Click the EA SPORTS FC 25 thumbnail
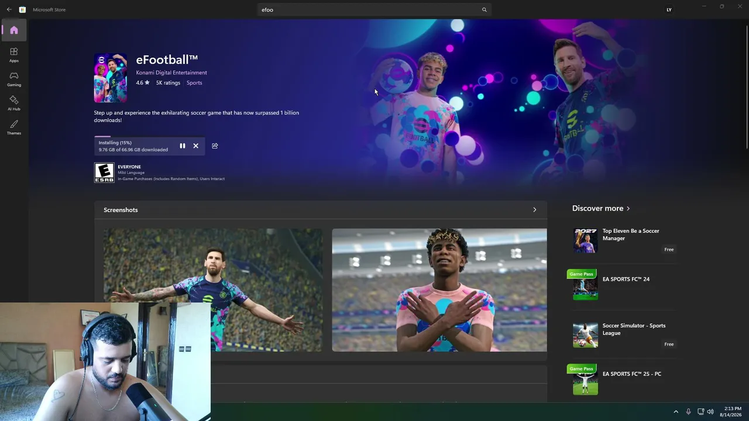The height and width of the screenshot is (421, 749). (x=585, y=382)
